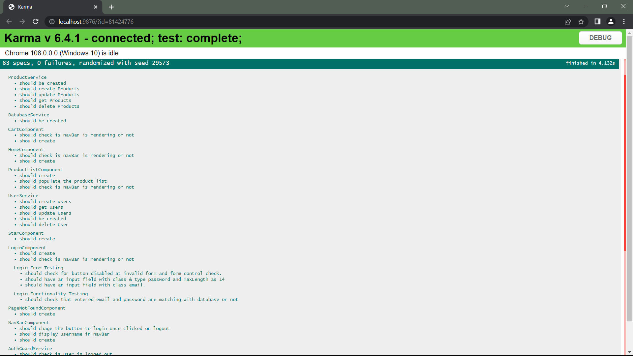The height and width of the screenshot is (356, 633).
Task: Open DatabaseService suite link
Action: click(29, 115)
